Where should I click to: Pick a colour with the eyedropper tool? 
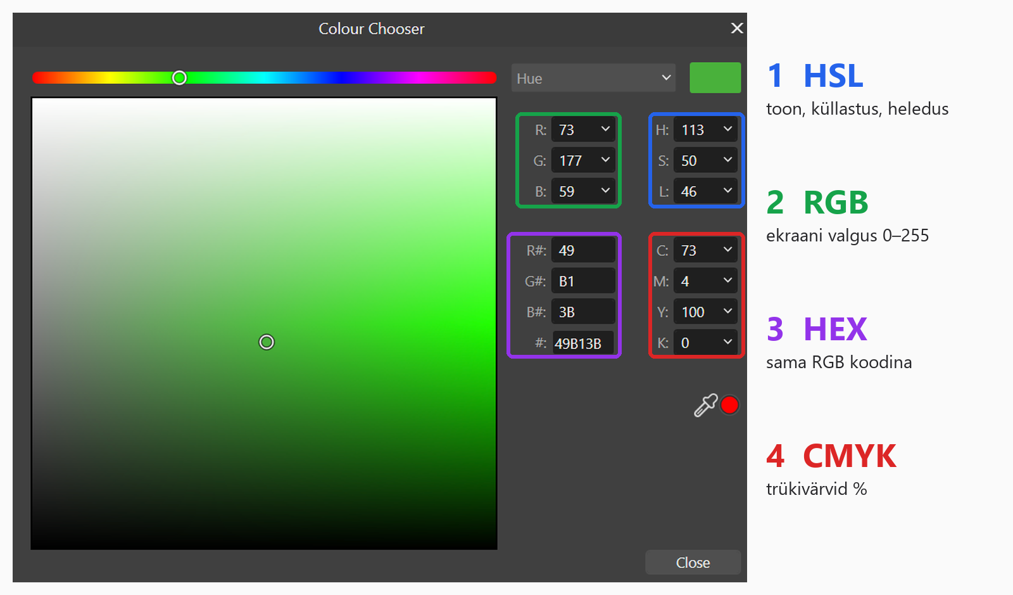pos(705,406)
